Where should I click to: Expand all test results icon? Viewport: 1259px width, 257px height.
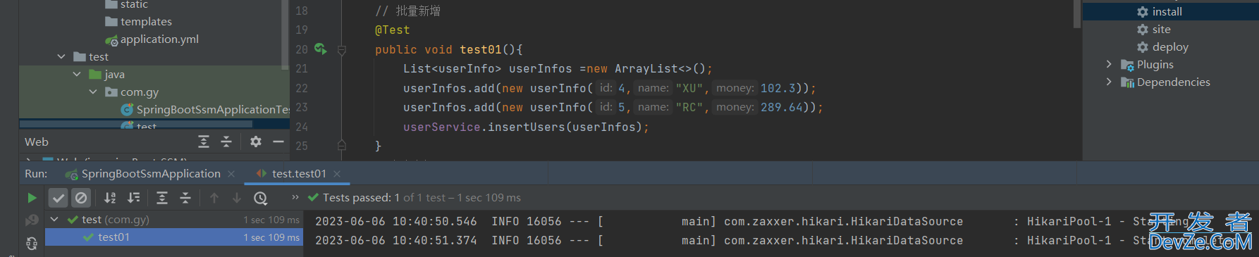click(x=162, y=198)
